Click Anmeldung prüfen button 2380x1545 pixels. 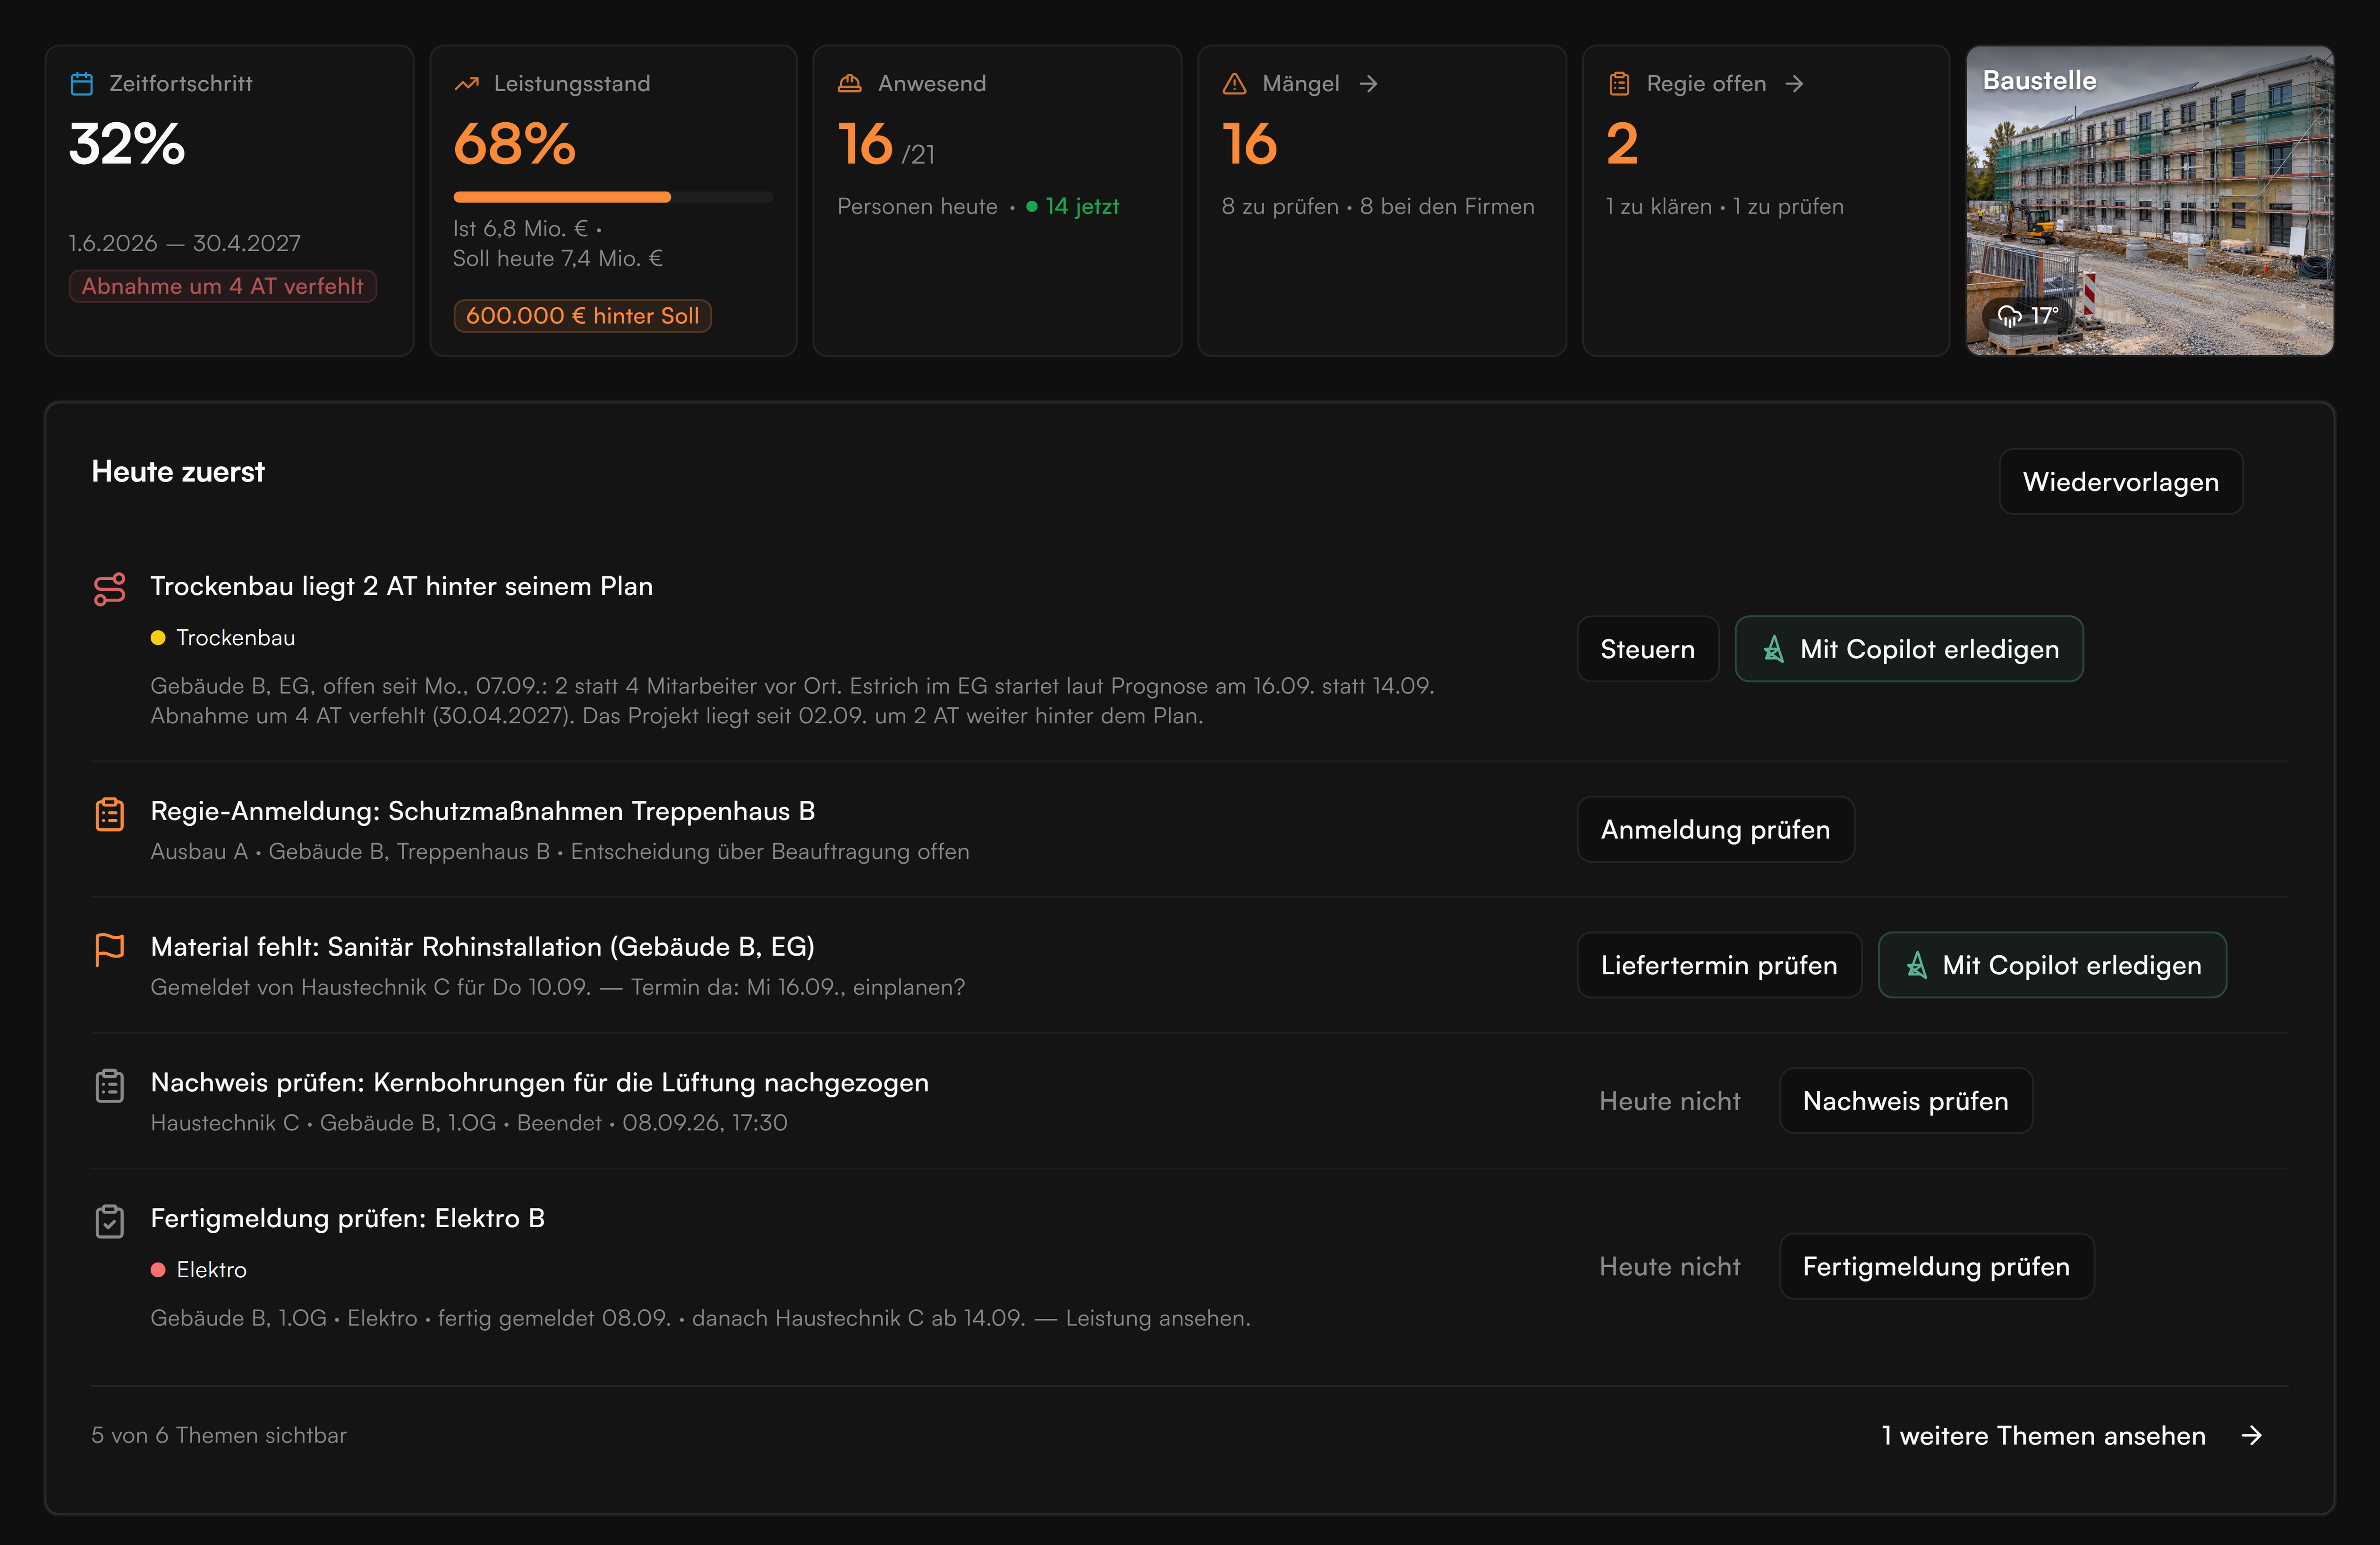pos(1716,829)
